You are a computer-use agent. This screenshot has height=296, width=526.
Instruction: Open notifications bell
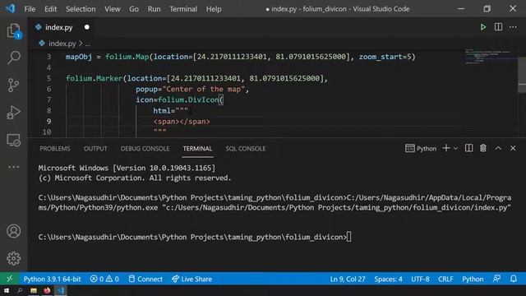coord(513,279)
